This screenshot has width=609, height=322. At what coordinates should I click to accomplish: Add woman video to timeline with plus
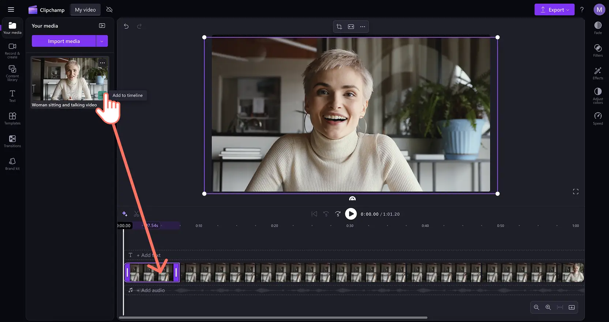102,95
